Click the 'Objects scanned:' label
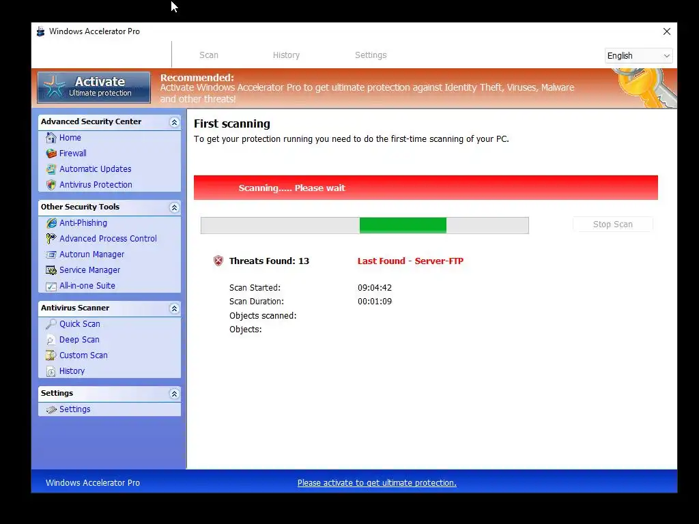This screenshot has width=699, height=524. [x=263, y=315]
